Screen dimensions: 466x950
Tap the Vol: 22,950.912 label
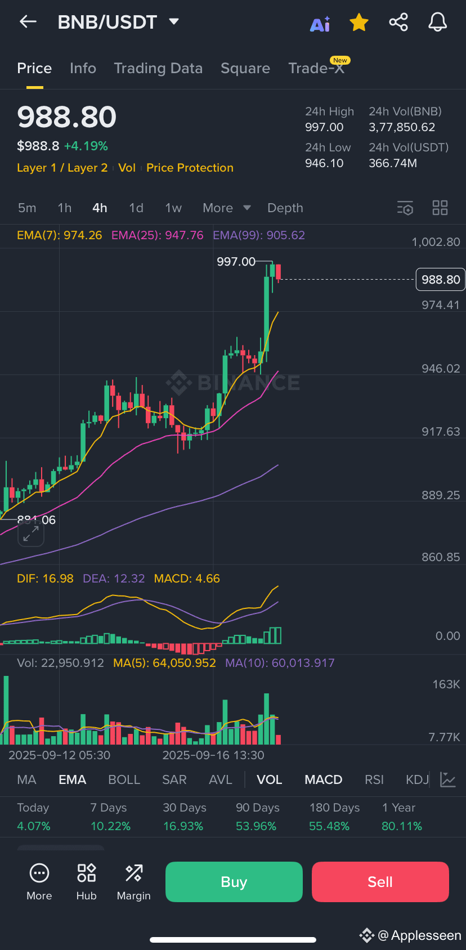[x=60, y=663]
